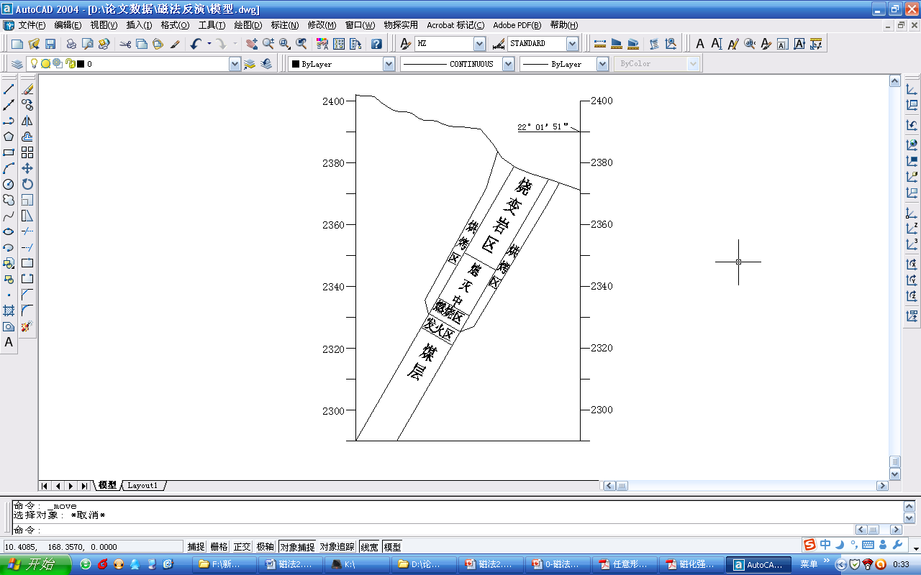Click the Help question mark icon
Viewport: 921px width, 575px height.
[376, 44]
